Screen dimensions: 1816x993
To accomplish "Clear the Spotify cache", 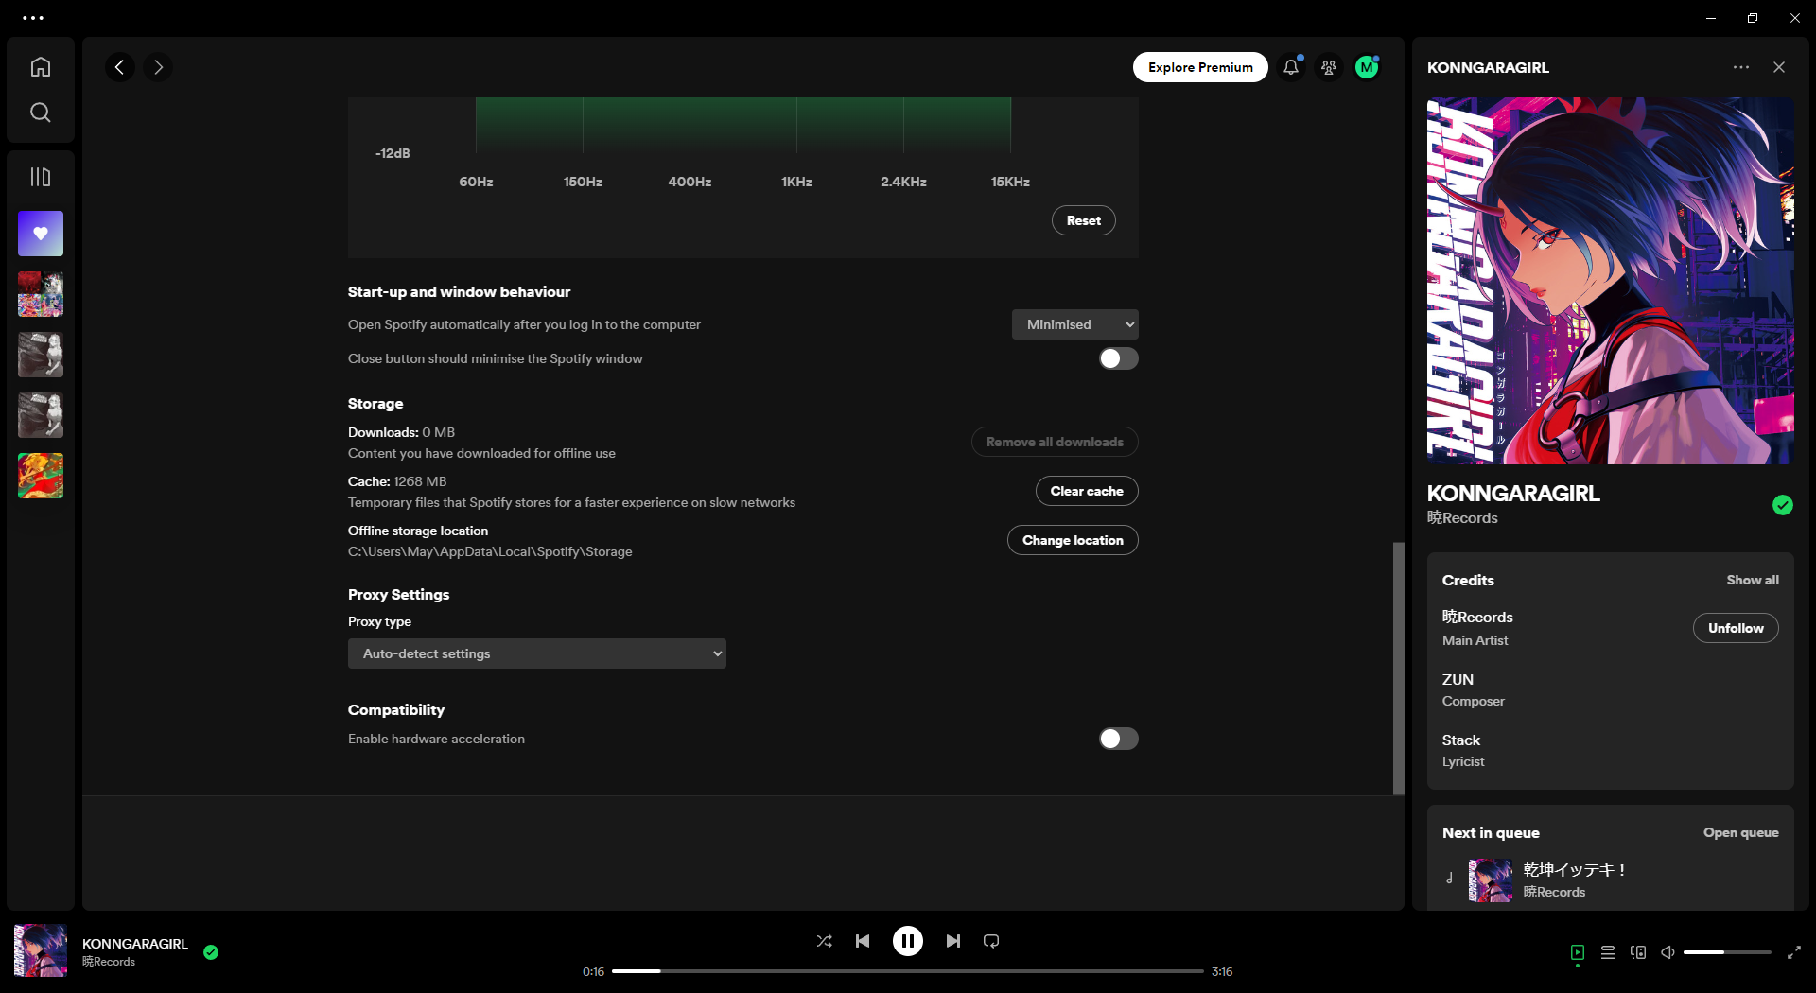I will 1087,491.
